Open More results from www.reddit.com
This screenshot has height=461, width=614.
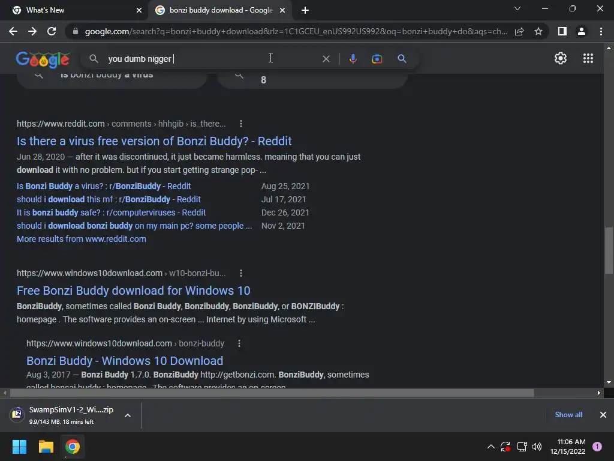coord(82,239)
